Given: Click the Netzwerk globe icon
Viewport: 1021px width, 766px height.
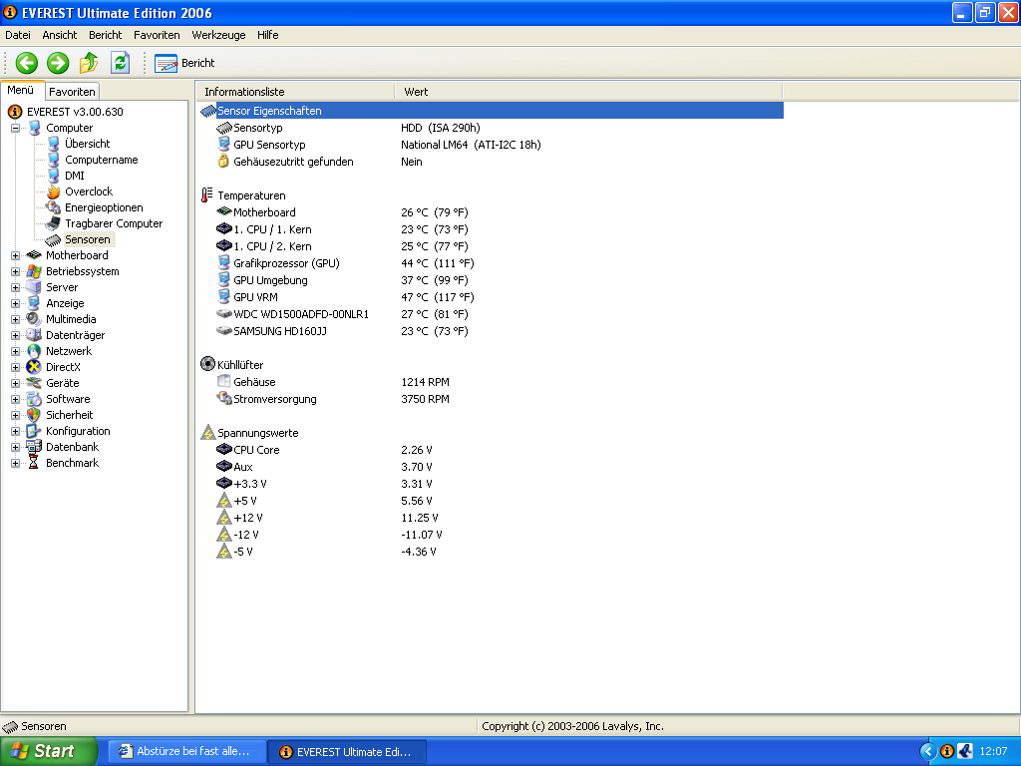Looking at the screenshot, I should pos(34,351).
